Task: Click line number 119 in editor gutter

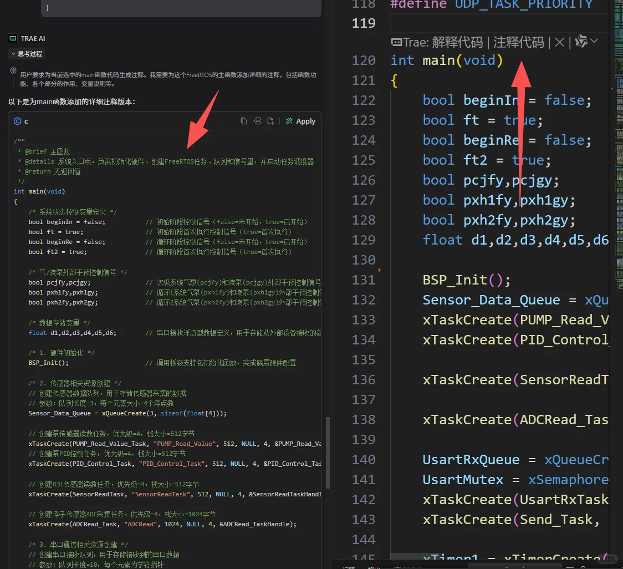Action: click(x=364, y=23)
